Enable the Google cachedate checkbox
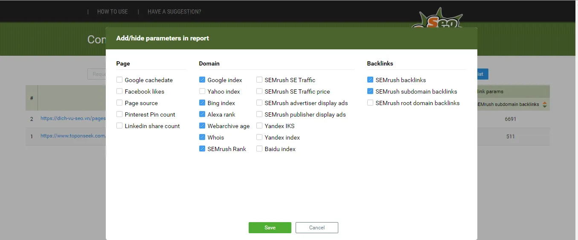 119,80
